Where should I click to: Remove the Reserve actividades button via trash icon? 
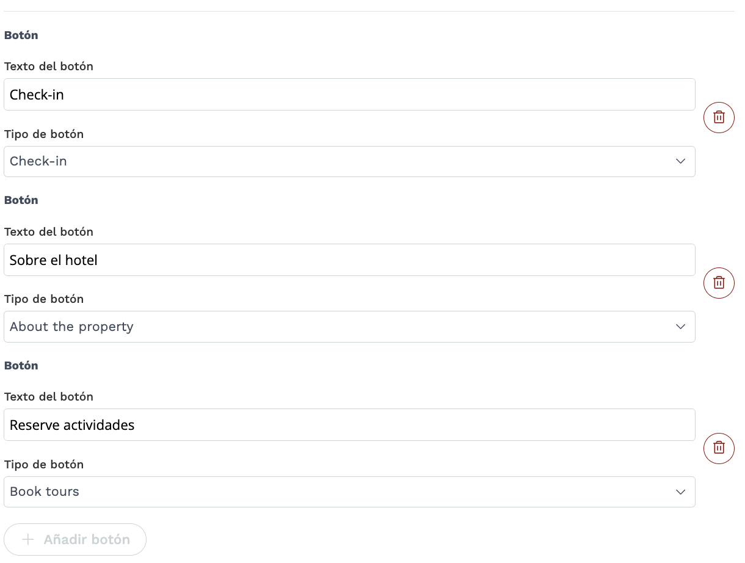click(x=719, y=448)
